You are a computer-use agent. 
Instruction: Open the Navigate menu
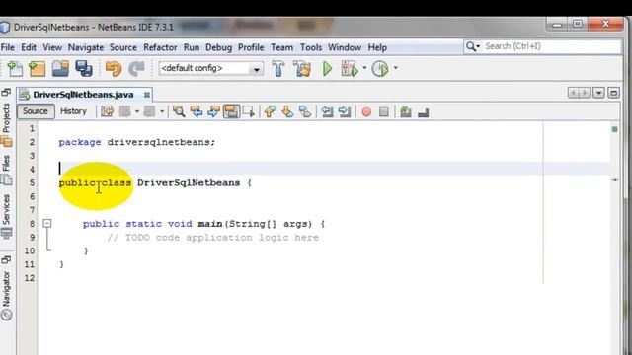(x=86, y=47)
